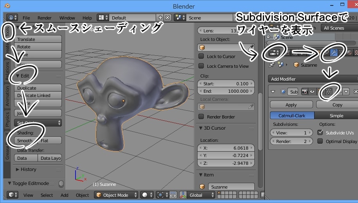Screen dimensions: 358x203
Task: Enable Lock to Cursor checkbox
Action: tap(201, 56)
